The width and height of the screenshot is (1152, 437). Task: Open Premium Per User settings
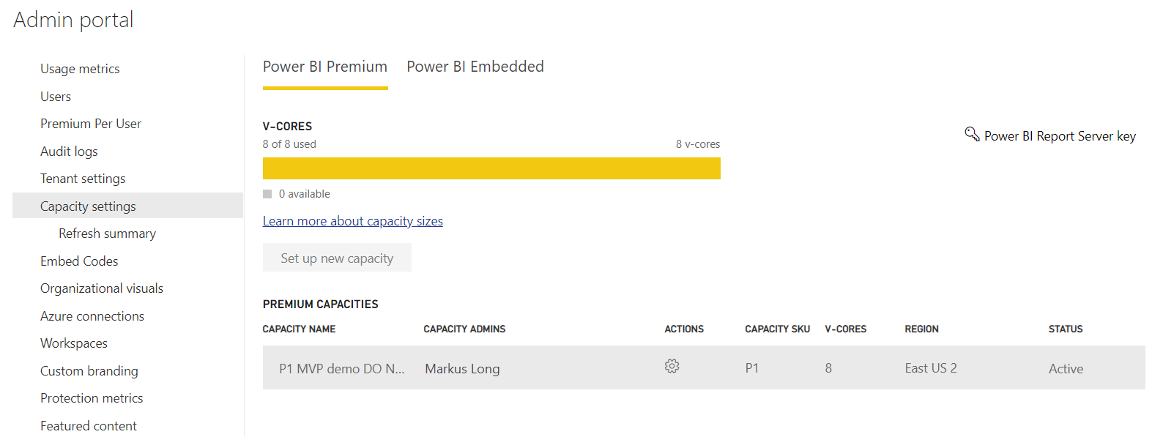click(x=91, y=124)
